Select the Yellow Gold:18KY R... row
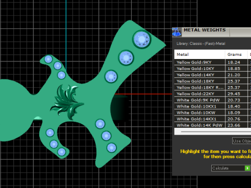The width and height of the screenshot is (251, 188). coord(213,87)
